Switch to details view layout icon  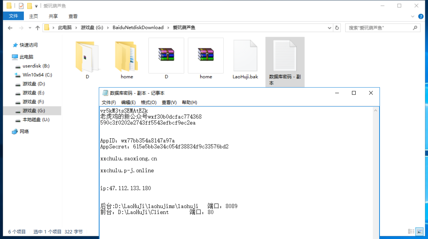point(411,231)
